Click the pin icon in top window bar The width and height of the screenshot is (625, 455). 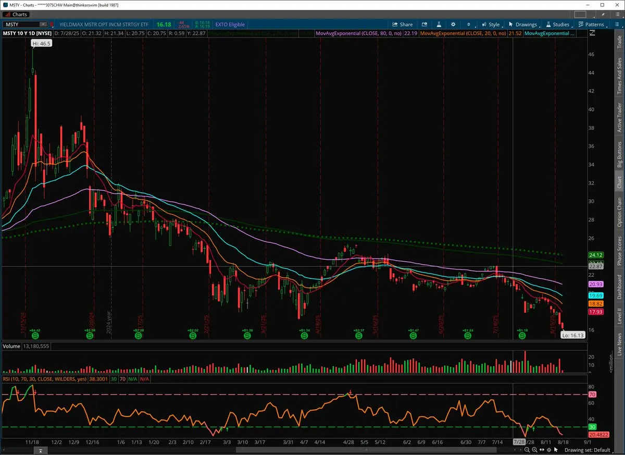point(603,15)
